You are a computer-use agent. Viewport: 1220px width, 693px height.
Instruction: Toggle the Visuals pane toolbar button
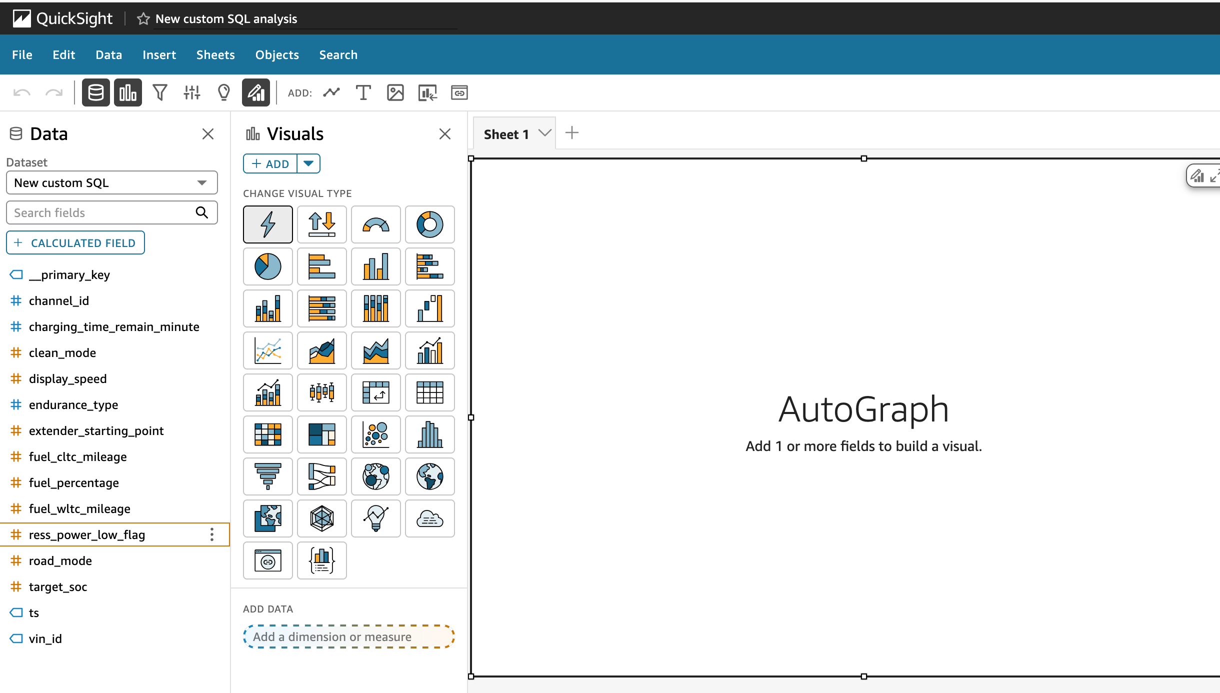(x=127, y=92)
